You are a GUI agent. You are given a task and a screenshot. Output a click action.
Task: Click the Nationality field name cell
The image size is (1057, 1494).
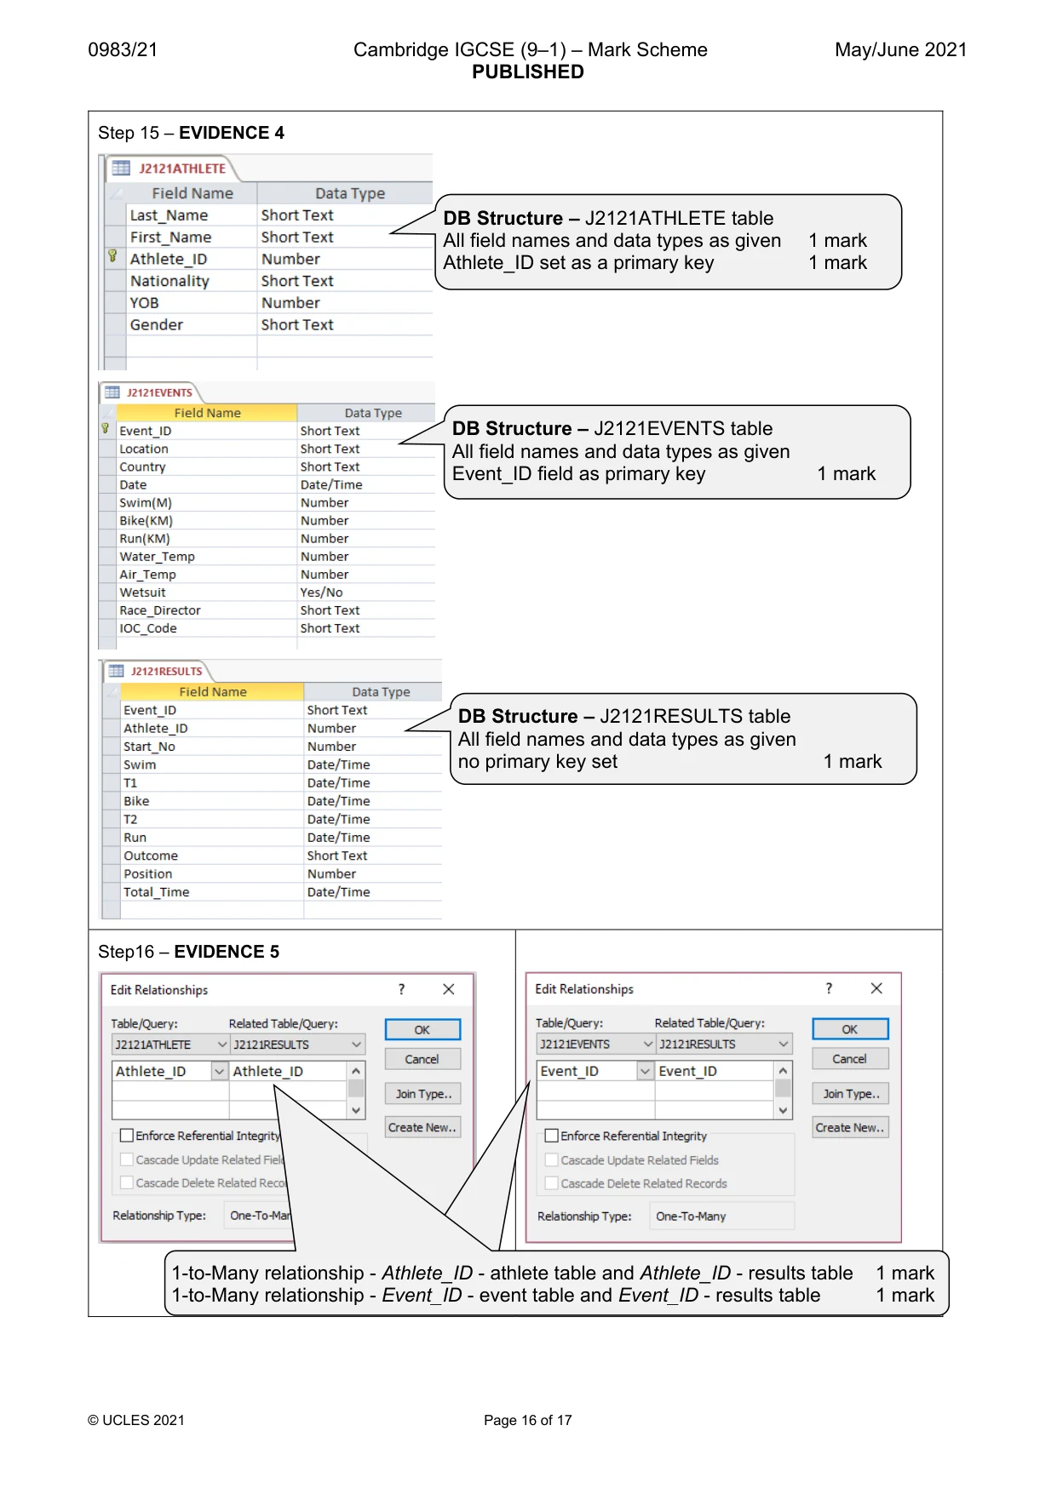[192, 281]
